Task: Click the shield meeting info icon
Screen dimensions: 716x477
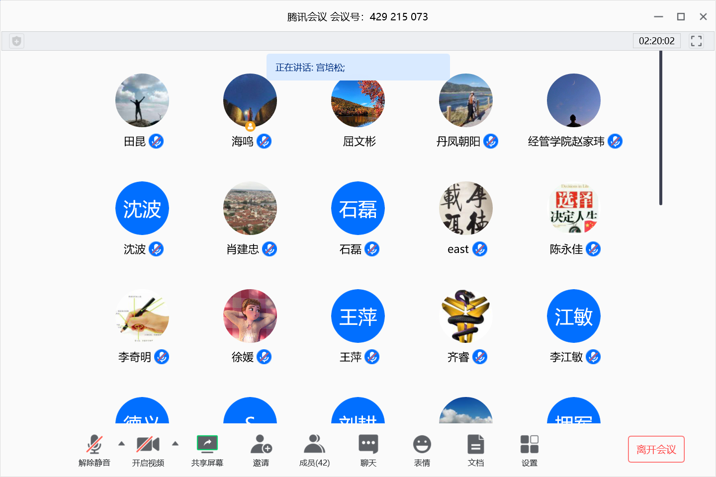Action: [x=16, y=41]
